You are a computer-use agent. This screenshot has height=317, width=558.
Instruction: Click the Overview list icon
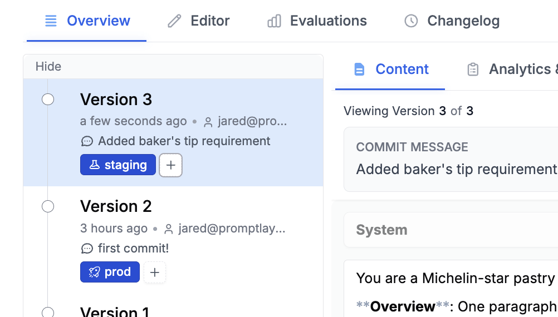coord(51,21)
